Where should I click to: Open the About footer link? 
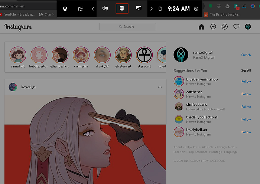178,147
